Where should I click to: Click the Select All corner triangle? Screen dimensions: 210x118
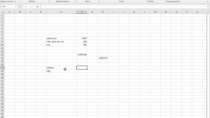[x=2, y=12]
